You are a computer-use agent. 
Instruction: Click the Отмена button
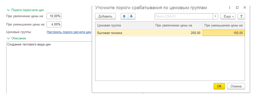(x=236, y=86)
